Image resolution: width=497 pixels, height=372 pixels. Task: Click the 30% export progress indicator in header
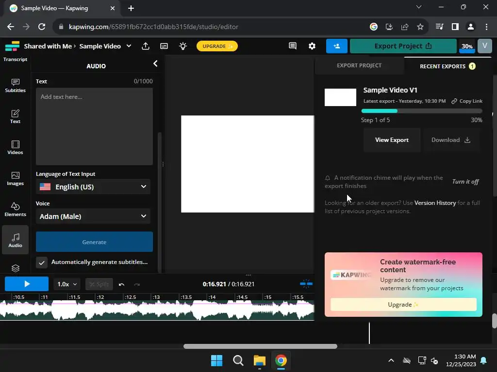(467, 46)
